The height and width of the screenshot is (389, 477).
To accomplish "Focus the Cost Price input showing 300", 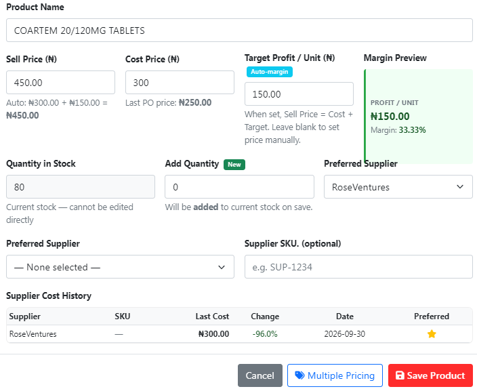I will click(x=180, y=83).
